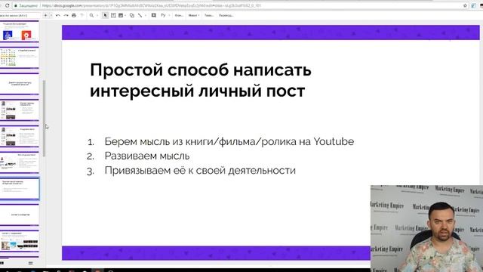Click the undo arrow in toolbar
This screenshot has width=483, height=272.
pyautogui.click(x=57, y=15)
